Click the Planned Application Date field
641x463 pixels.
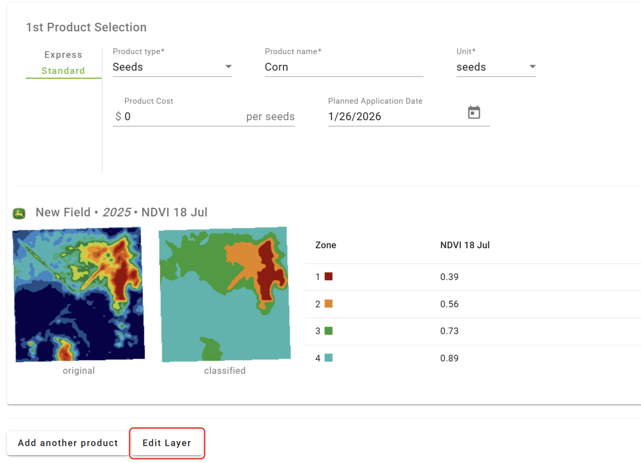(395, 117)
